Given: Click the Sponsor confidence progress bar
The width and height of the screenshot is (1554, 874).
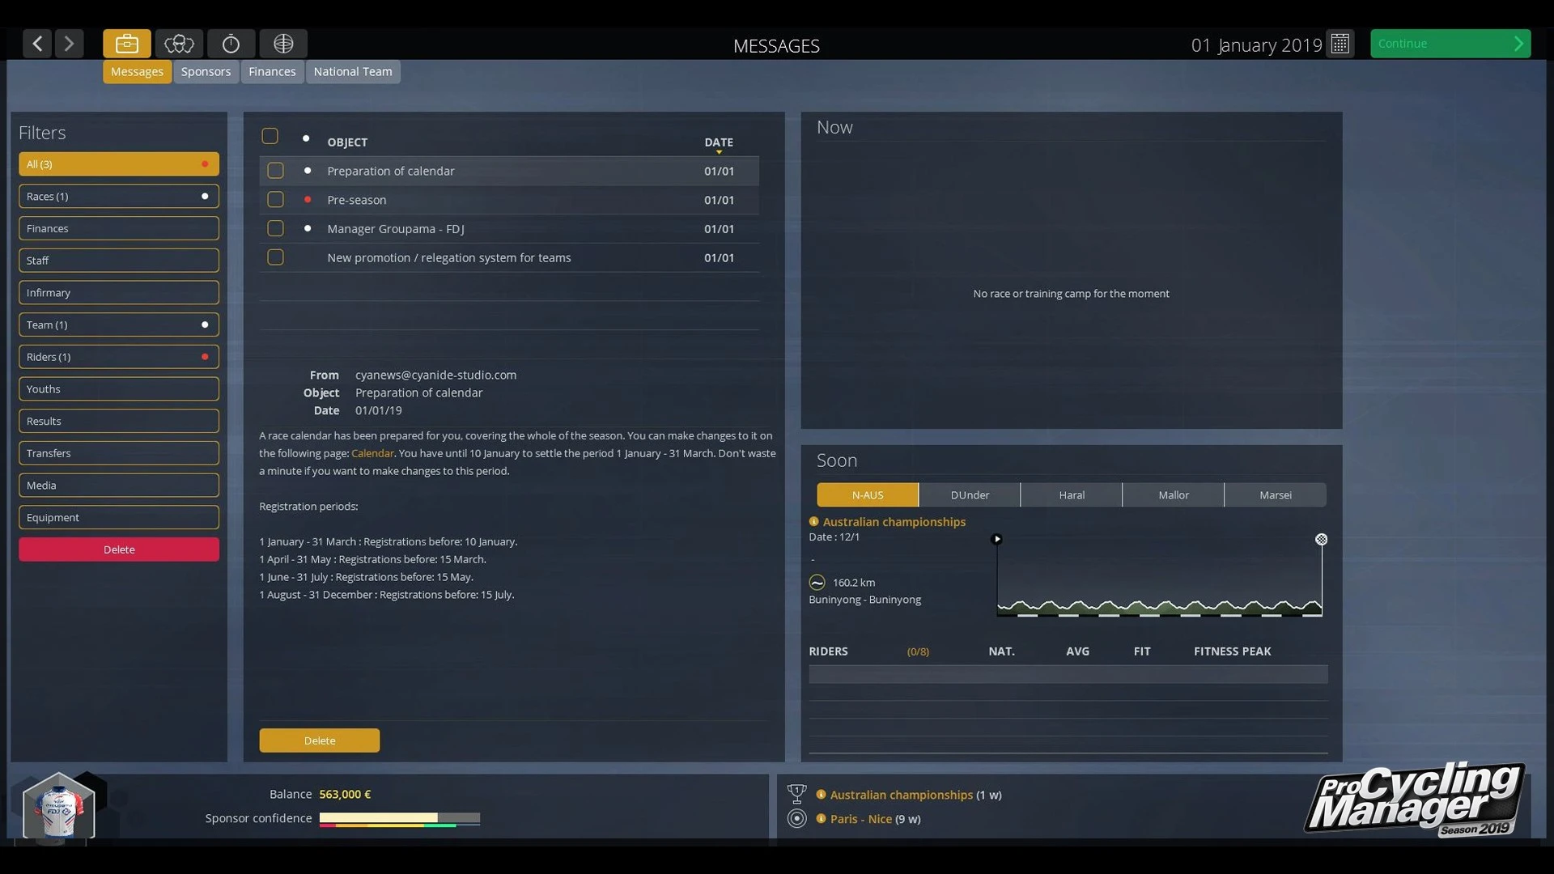Looking at the screenshot, I should (399, 818).
